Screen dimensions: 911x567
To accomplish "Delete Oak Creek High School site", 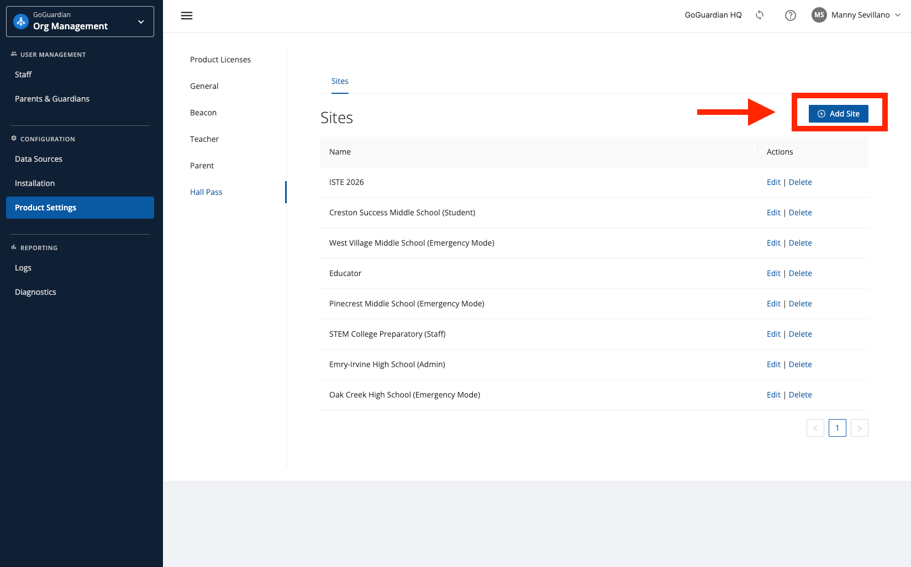I will point(801,395).
